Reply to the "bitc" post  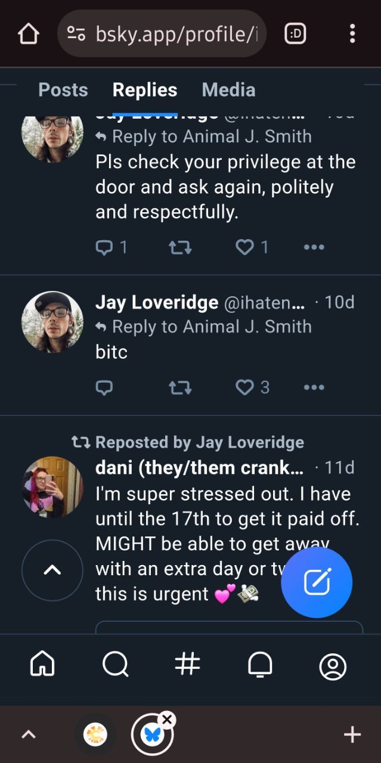click(104, 388)
